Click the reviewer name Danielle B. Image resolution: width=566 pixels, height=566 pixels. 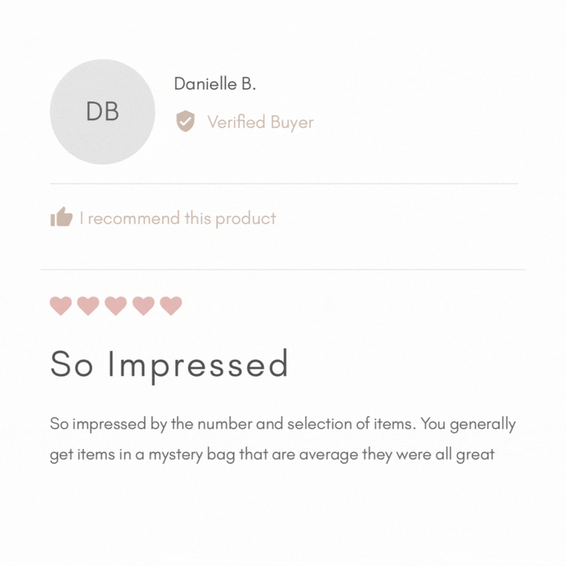(x=215, y=84)
